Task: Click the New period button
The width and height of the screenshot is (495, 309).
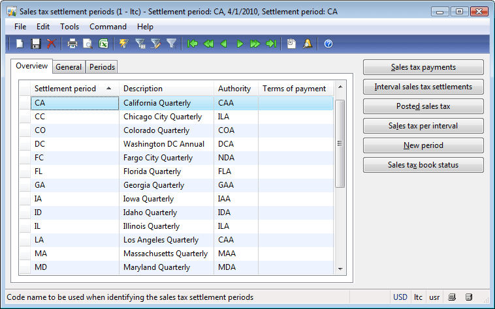Action: pos(423,145)
